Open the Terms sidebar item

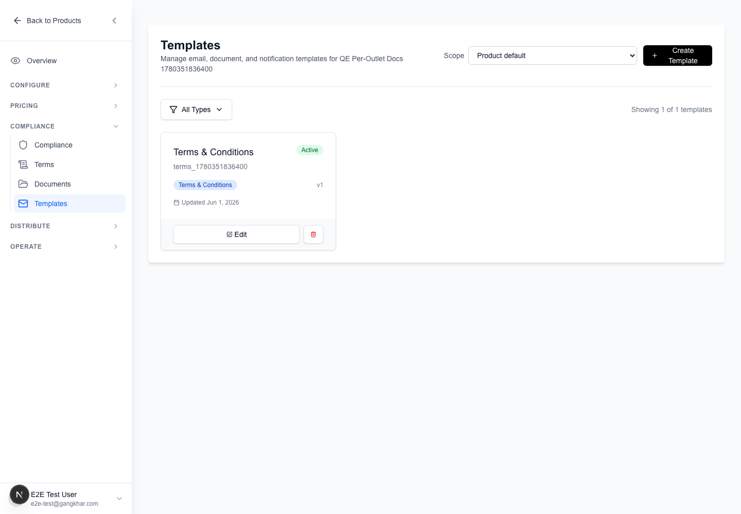(x=69, y=164)
